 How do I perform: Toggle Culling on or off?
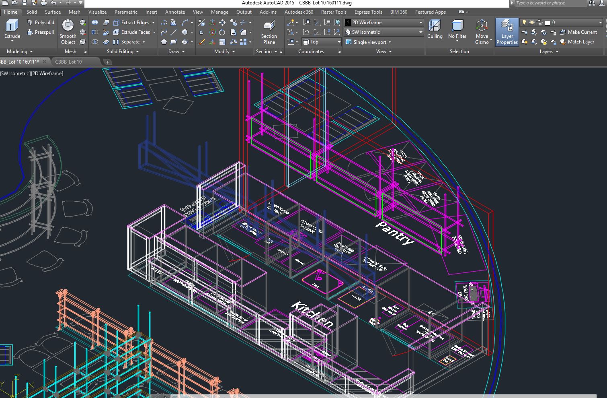coord(435,30)
